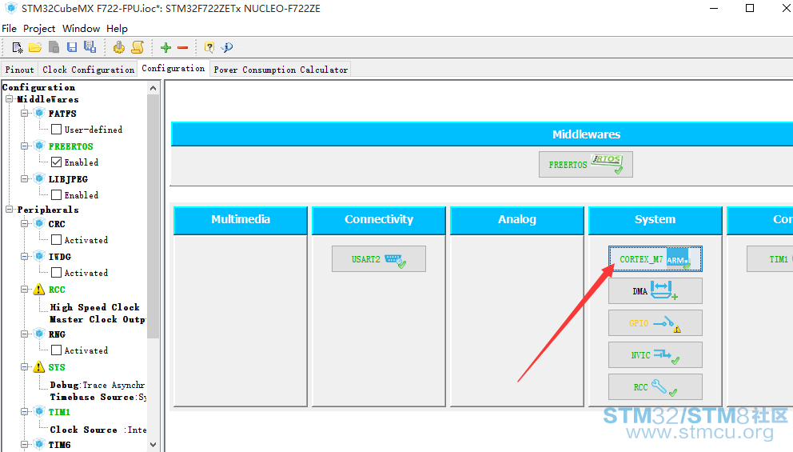Screen dimensions: 793x452
Task: Click the tree panel scroll down arrow
Action: (x=153, y=445)
